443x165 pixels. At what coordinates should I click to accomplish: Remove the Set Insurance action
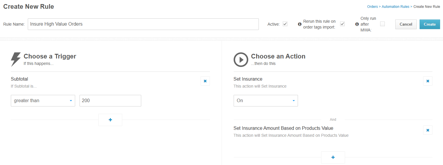point(428,81)
